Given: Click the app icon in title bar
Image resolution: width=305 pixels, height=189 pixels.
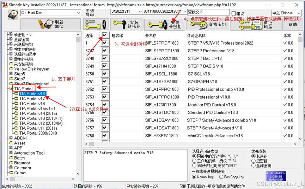Looking at the screenshot, I should (5, 5).
